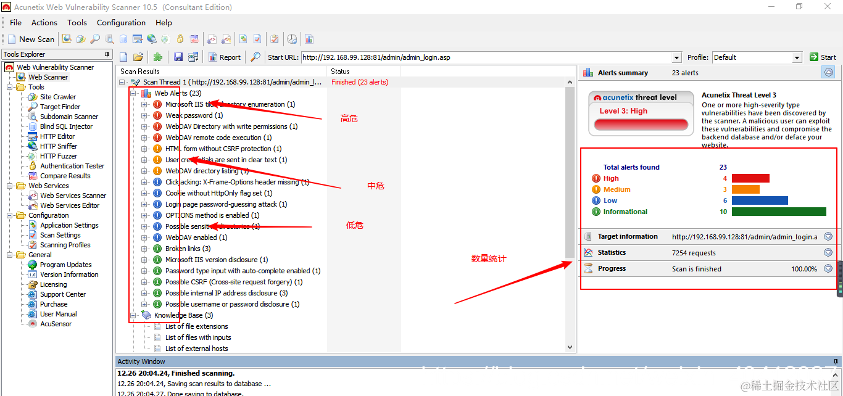Click inside the Start URL field
This screenshot has height=396, width=843.
(x=486, y=57)
